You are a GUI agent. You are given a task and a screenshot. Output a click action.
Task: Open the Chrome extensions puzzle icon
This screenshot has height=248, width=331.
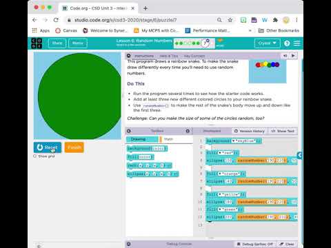tap(275, 20)
